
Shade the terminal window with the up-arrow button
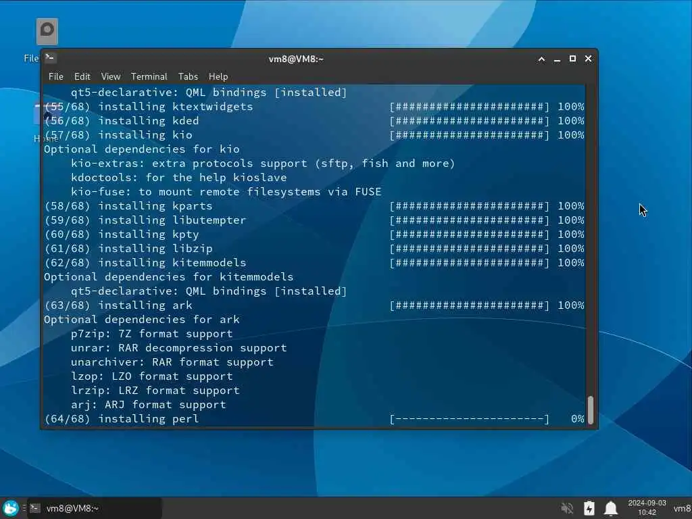[541, 59]
